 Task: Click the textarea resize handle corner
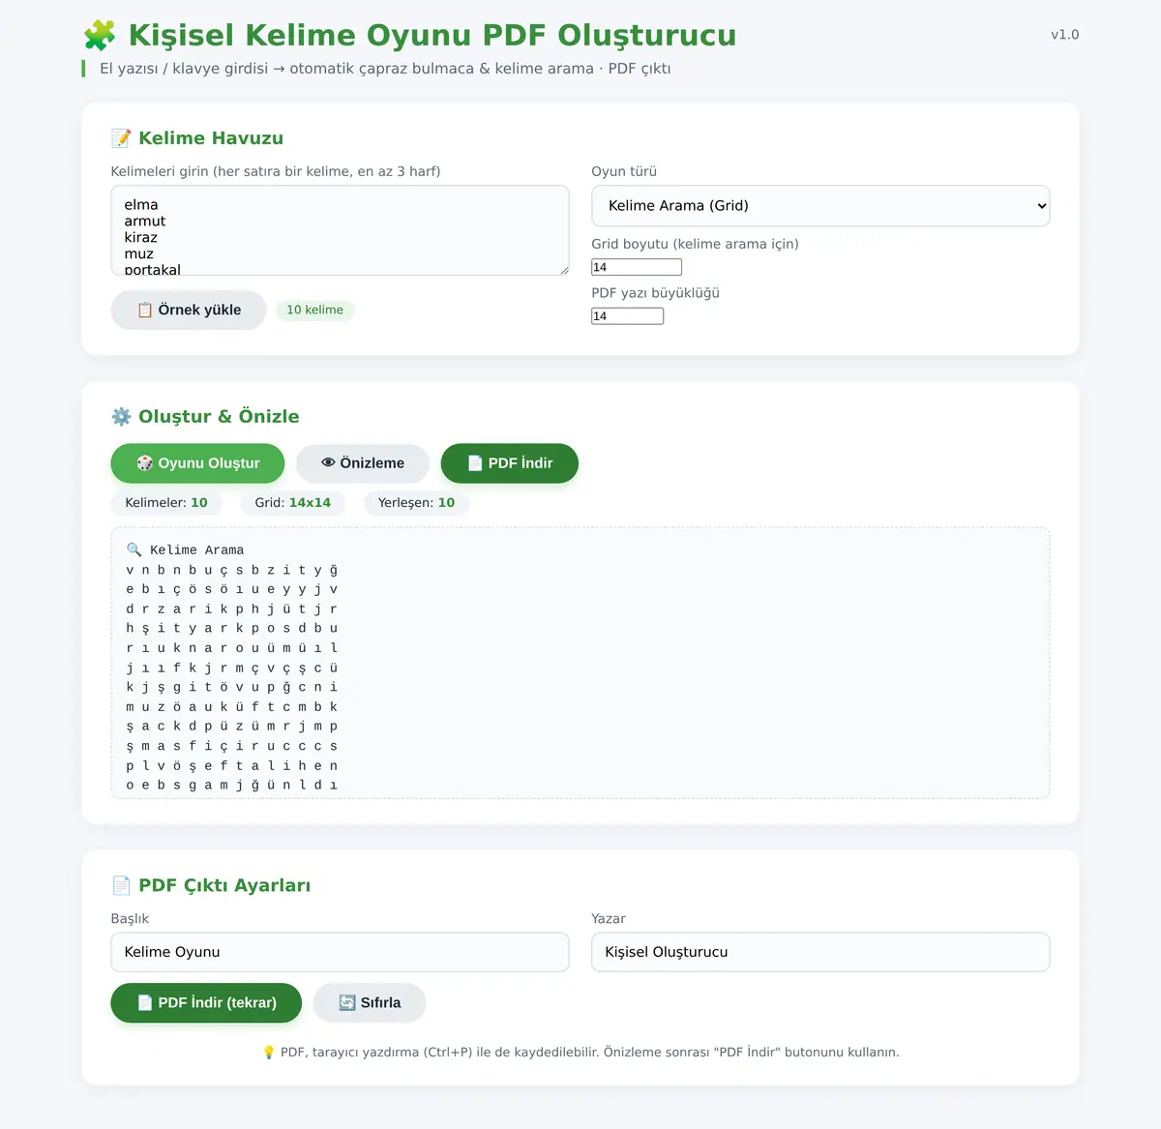(x=564, y=271)
